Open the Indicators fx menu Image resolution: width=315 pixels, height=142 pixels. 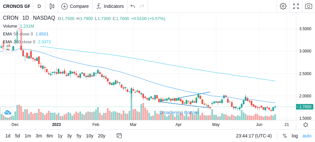[x=110, y=6]
